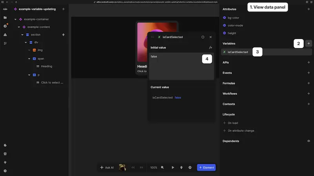Click plus next to example-variable-updating
The image size is (314, 176).
click(63, 9)
